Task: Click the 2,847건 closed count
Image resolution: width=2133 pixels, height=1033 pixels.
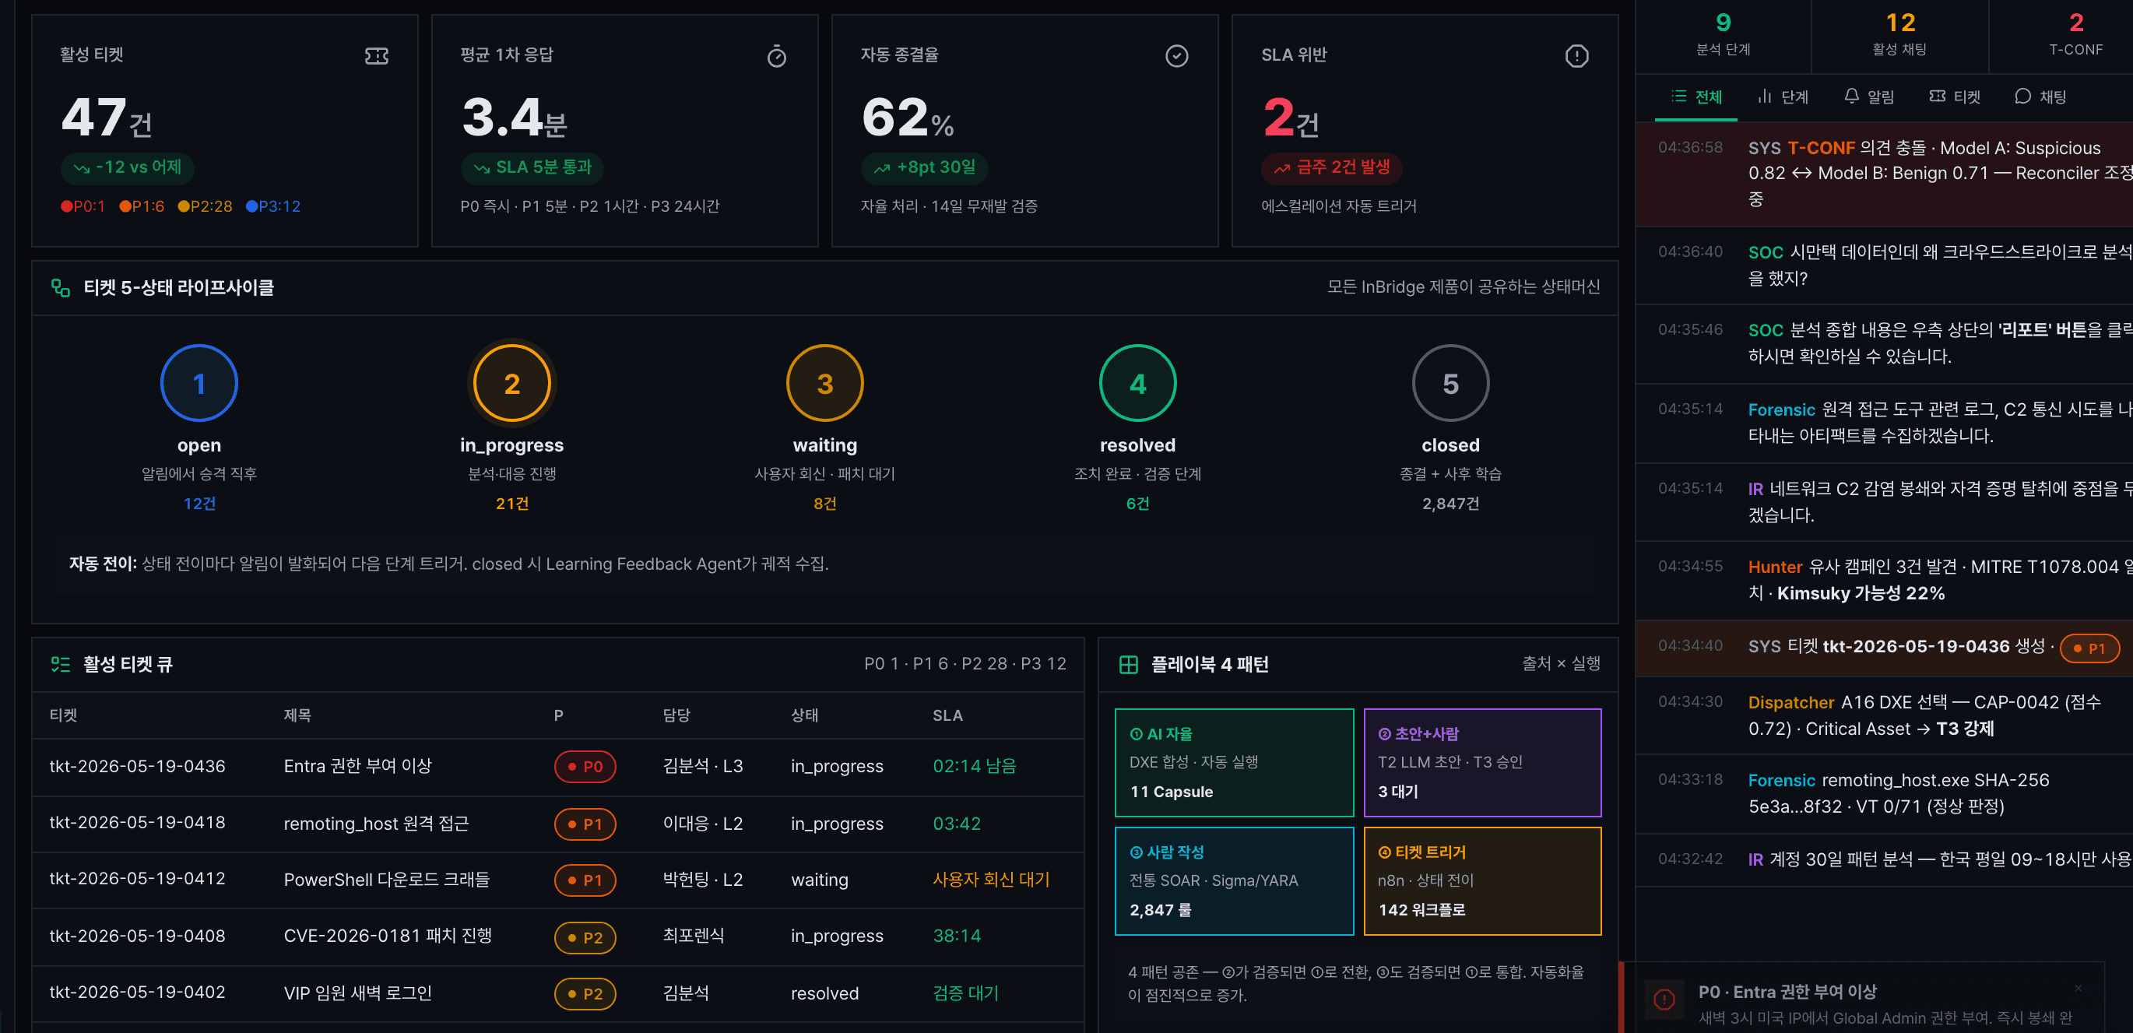Action: pos(1451,503)
